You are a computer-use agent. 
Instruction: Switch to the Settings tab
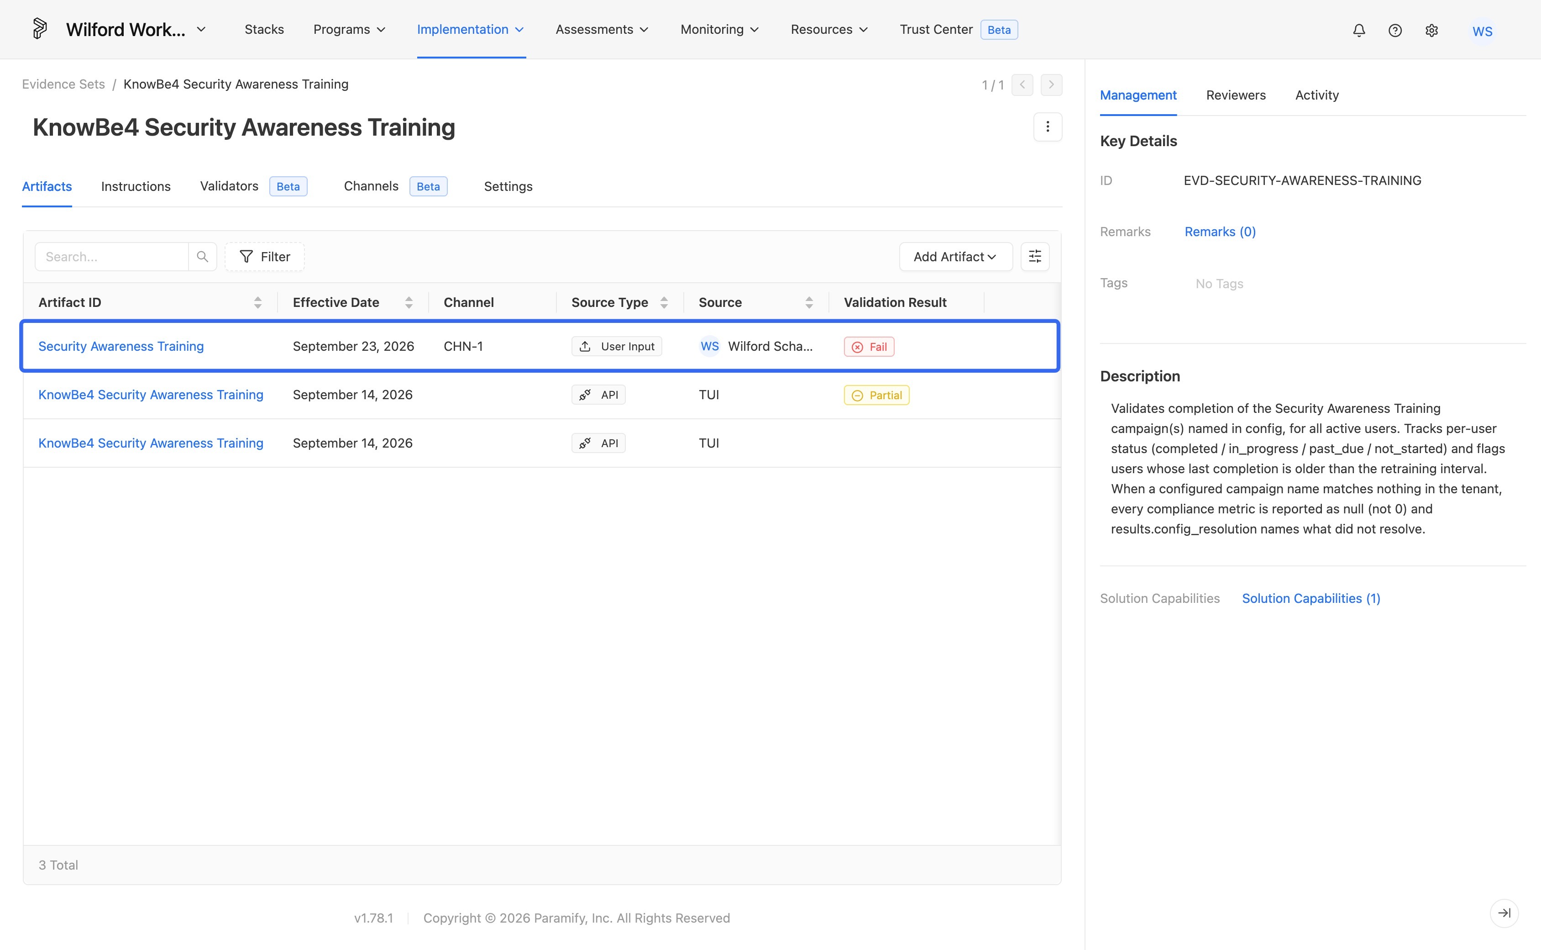coord(508,187)
